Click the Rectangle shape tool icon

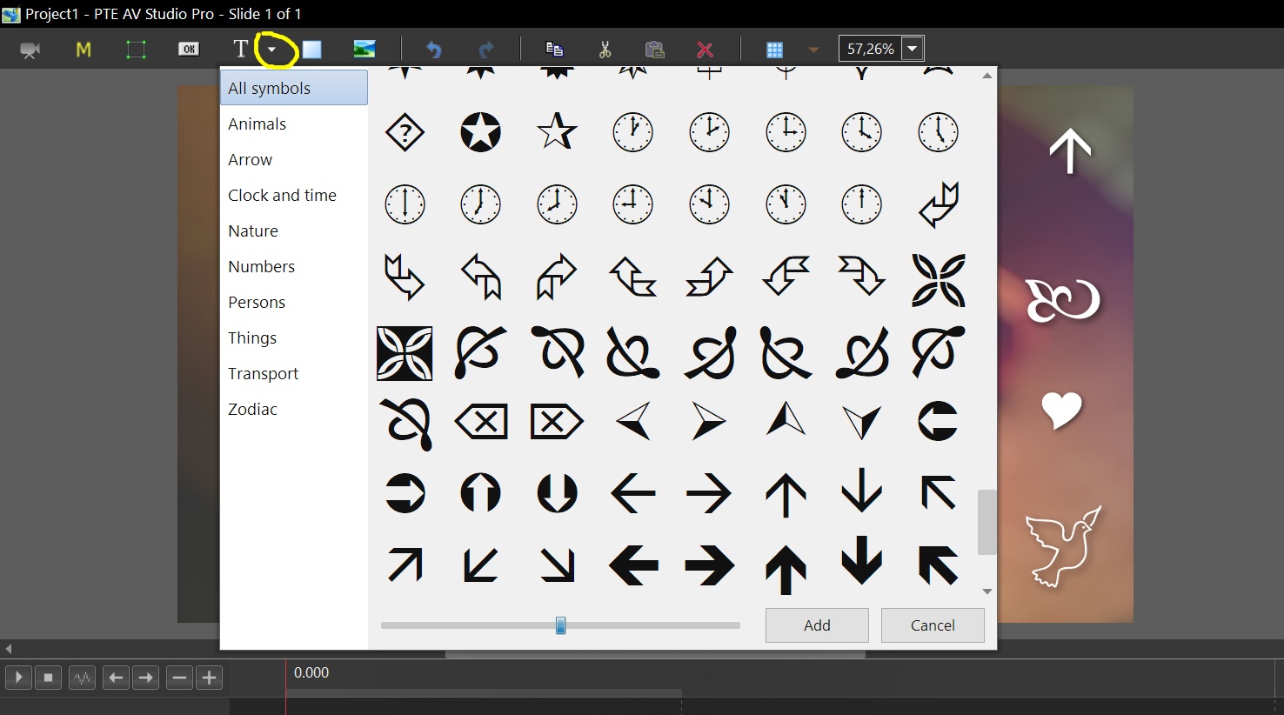click(312, 50)
